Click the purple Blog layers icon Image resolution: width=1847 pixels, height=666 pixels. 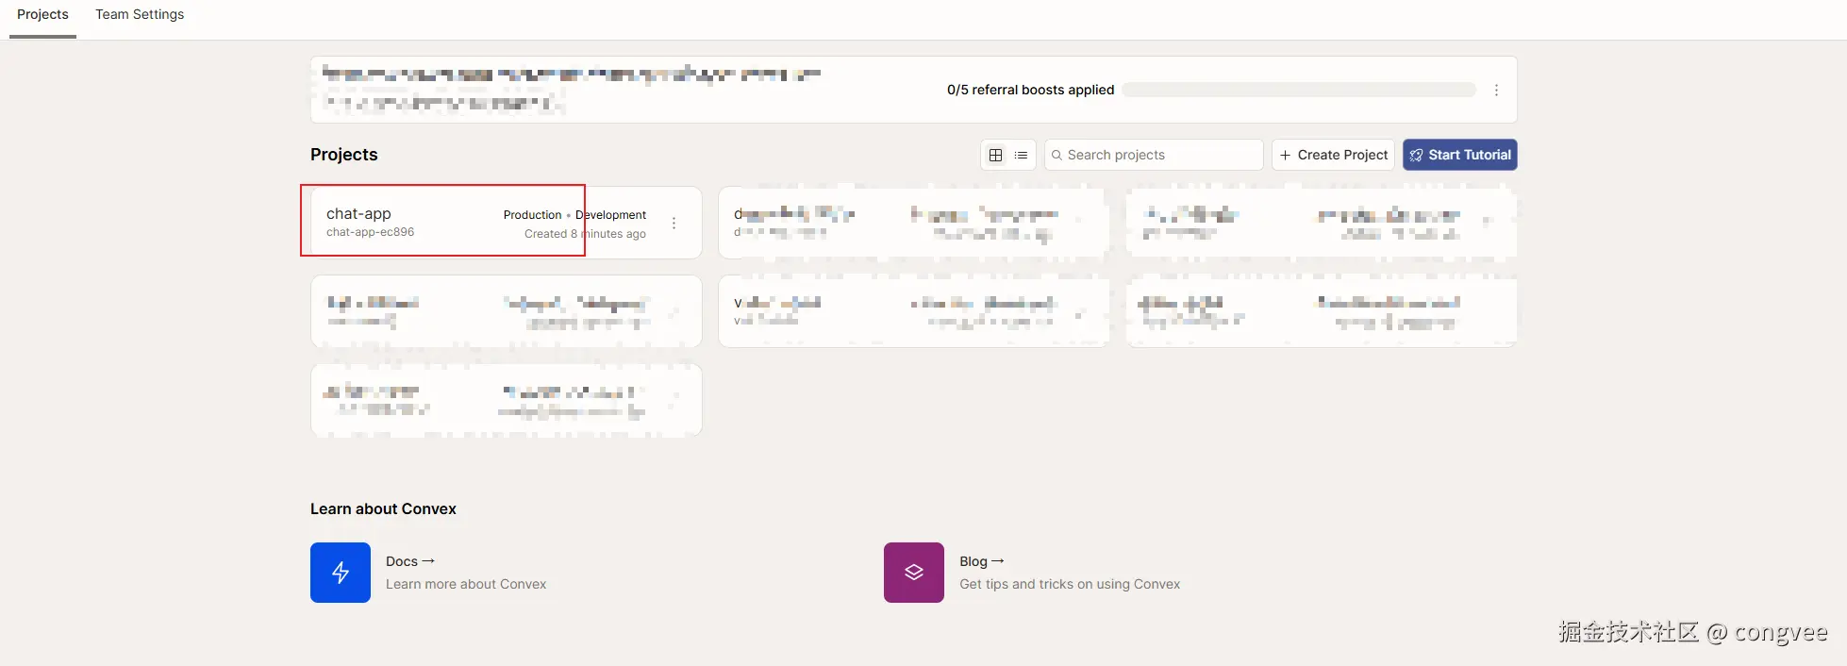914,573
